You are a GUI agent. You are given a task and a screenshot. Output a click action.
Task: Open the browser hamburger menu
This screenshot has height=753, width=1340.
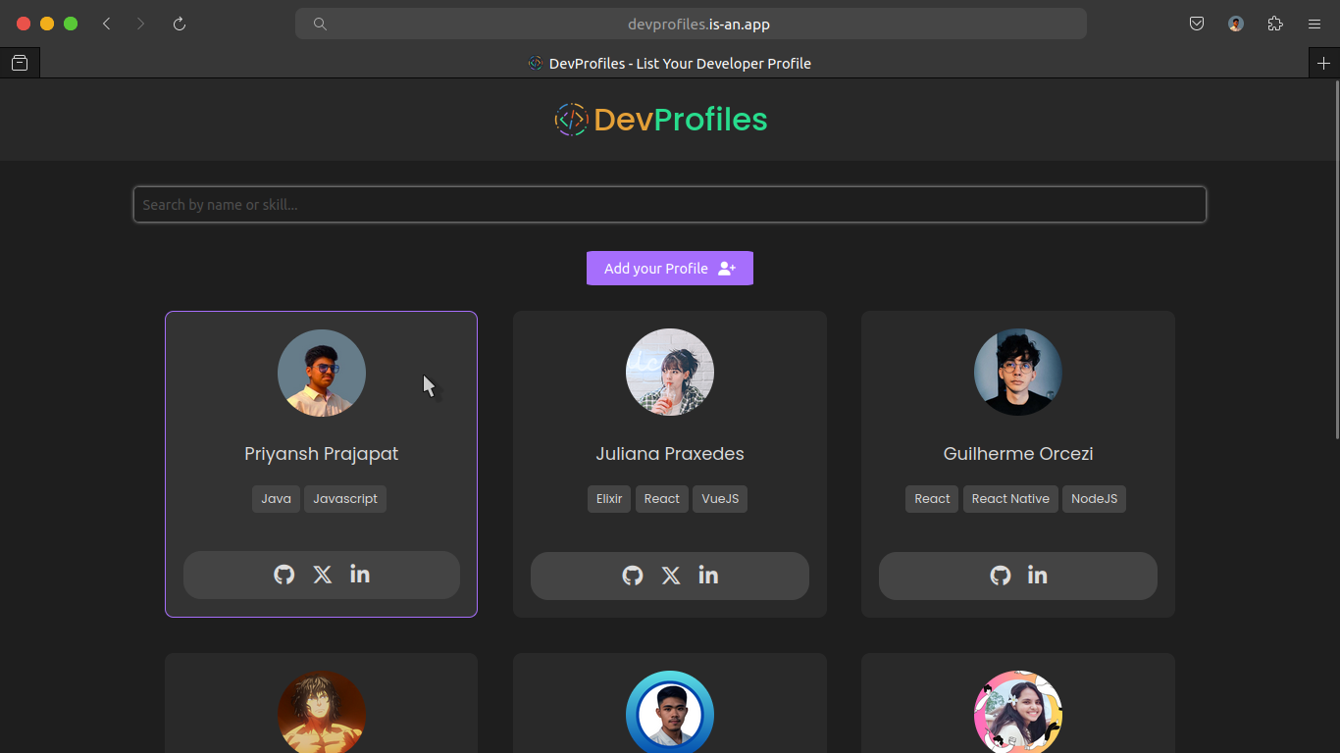pyautogui.click(x=1314, y=23)
